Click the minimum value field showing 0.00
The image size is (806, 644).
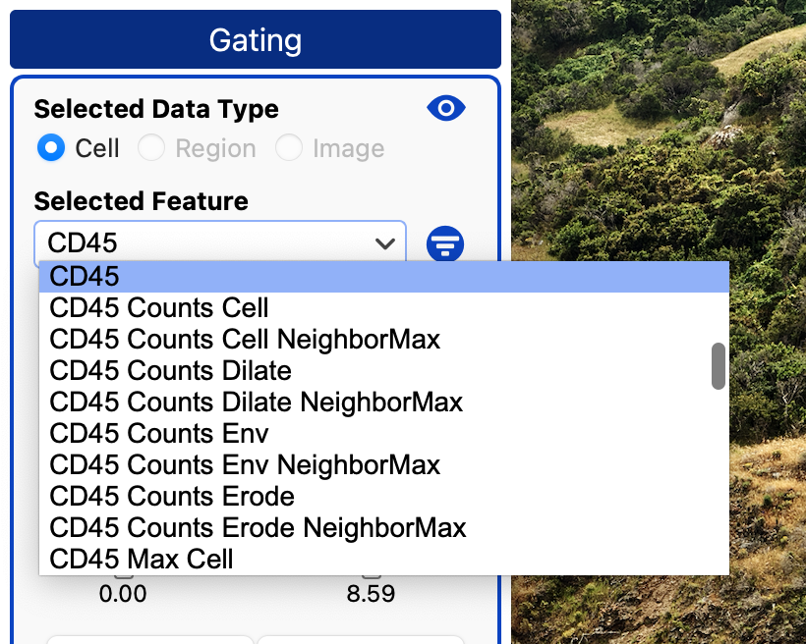point(124,594)
